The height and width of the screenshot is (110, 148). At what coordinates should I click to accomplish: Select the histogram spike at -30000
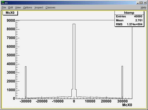coord(26,82)
